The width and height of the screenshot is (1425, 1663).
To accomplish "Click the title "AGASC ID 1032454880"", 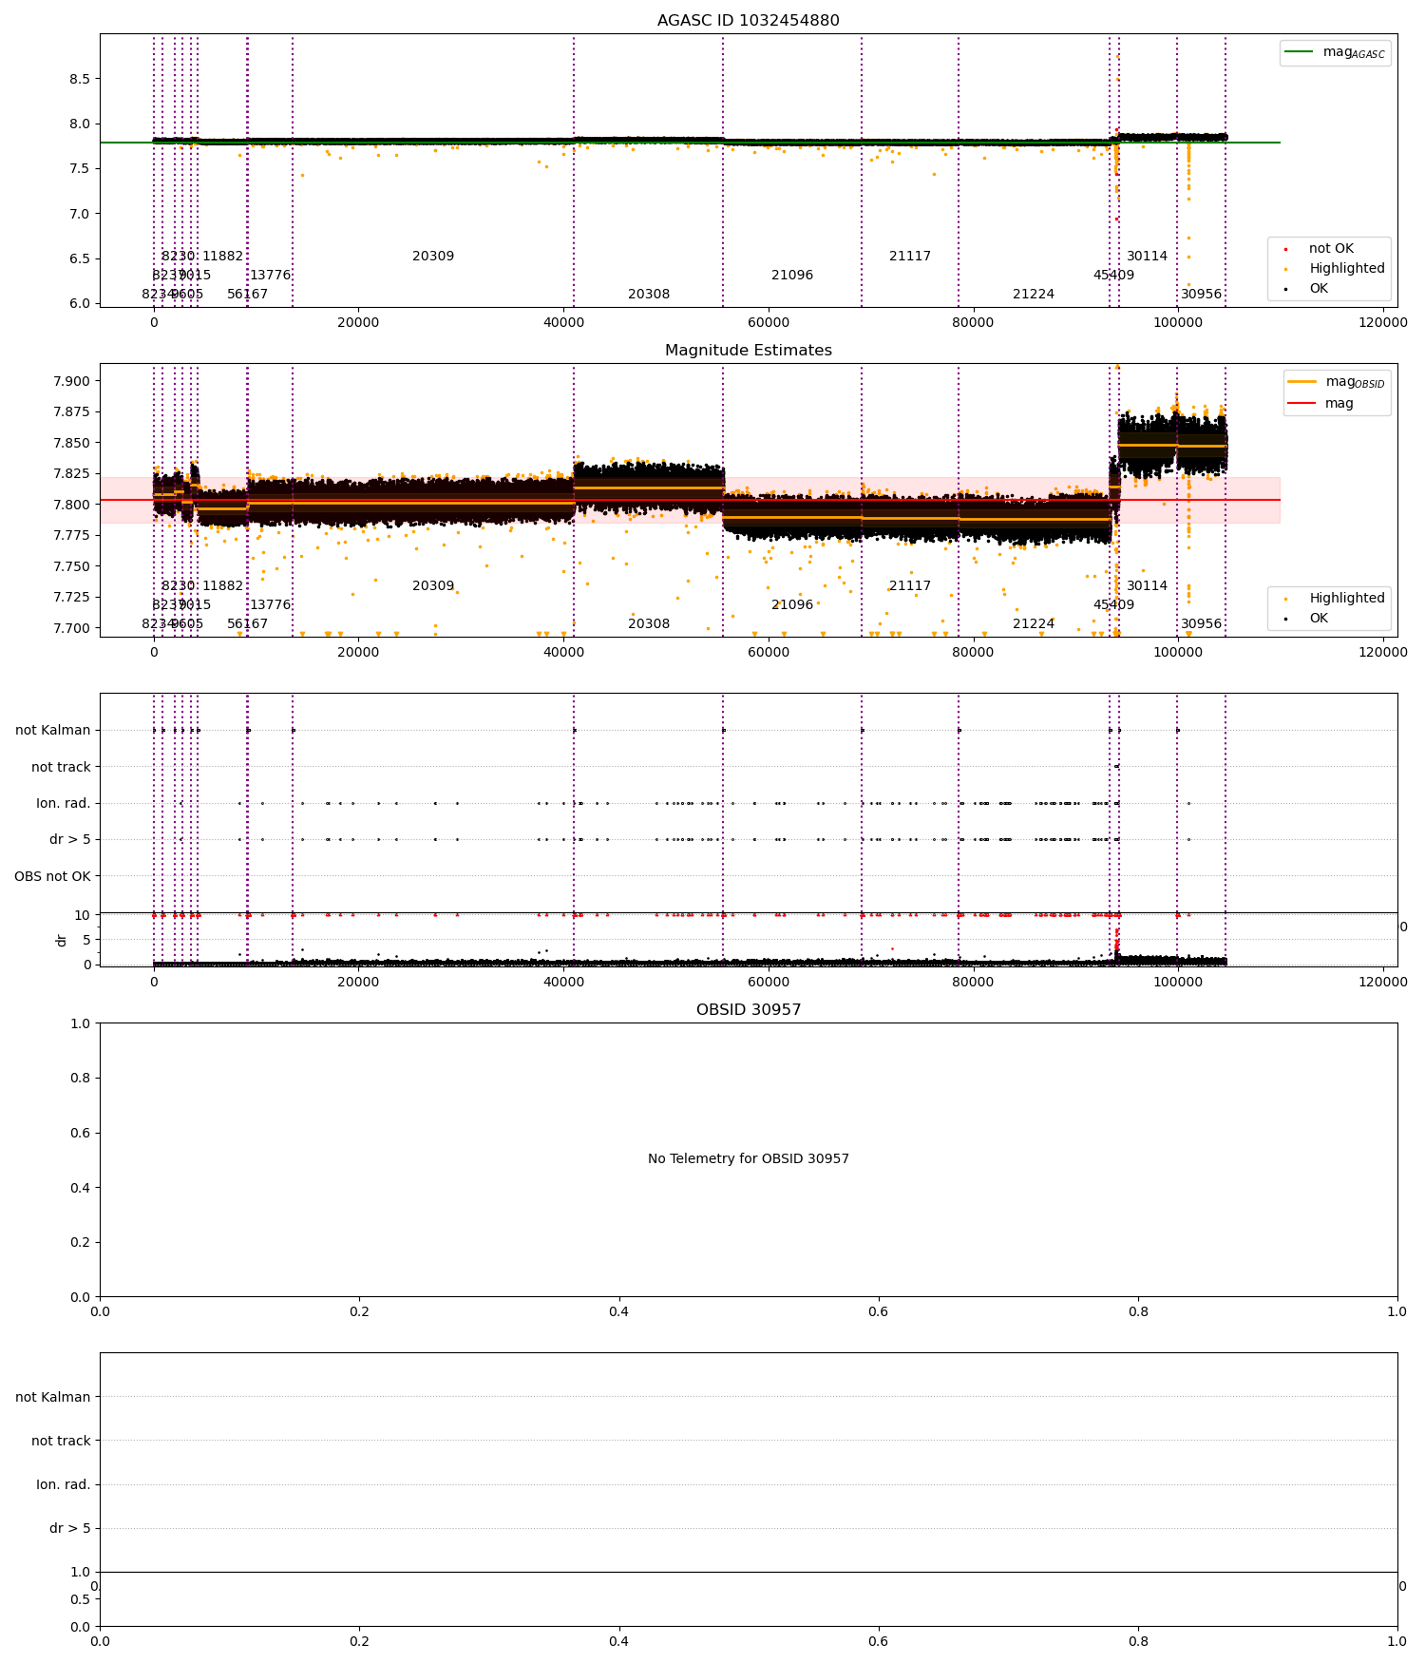I will (749, 21).
